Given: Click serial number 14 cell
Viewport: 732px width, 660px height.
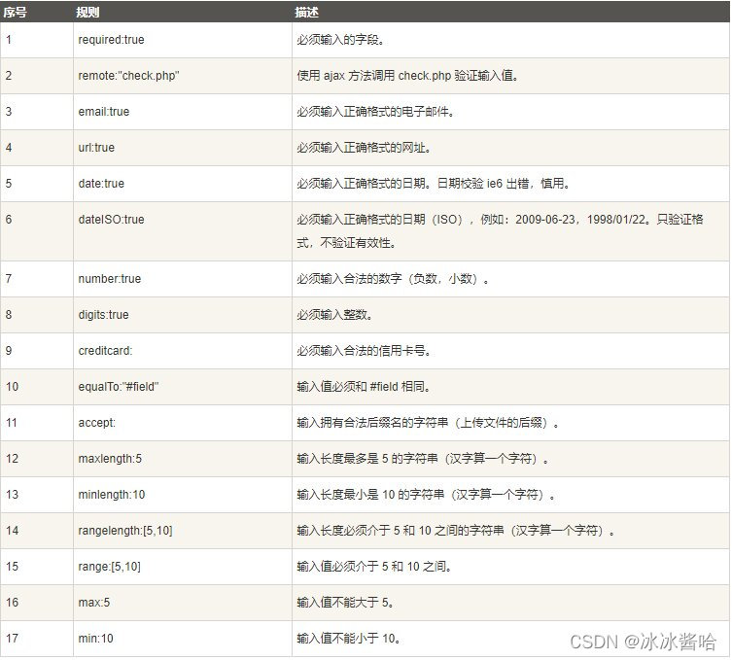Looking at the screenshot, I should [x=37, y=531].
